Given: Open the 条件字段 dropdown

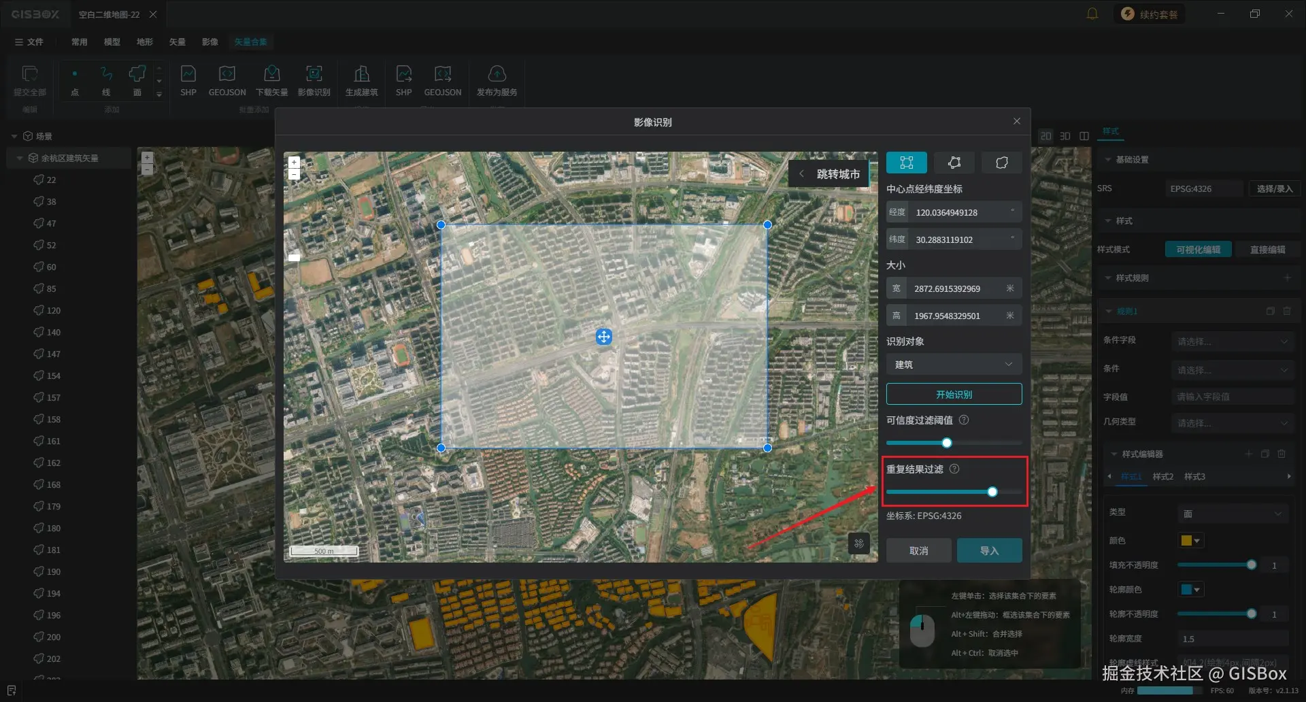Looking at the screenshot, I should 1233,341.
